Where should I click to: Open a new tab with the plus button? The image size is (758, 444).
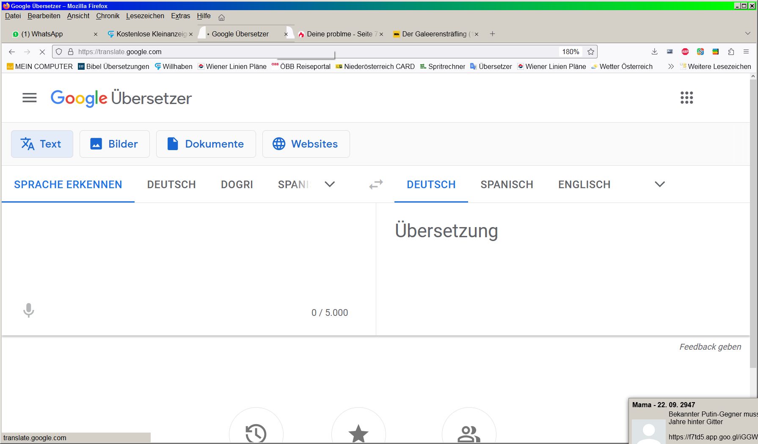tap(492, 34)
